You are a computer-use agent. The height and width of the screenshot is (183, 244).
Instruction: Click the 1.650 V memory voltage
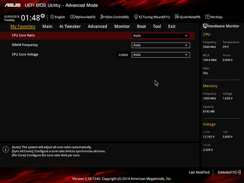228,98
